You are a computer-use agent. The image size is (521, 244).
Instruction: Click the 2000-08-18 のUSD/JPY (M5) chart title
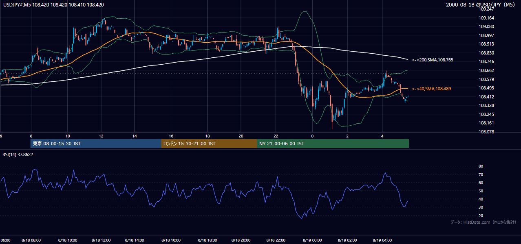point(481,5)
